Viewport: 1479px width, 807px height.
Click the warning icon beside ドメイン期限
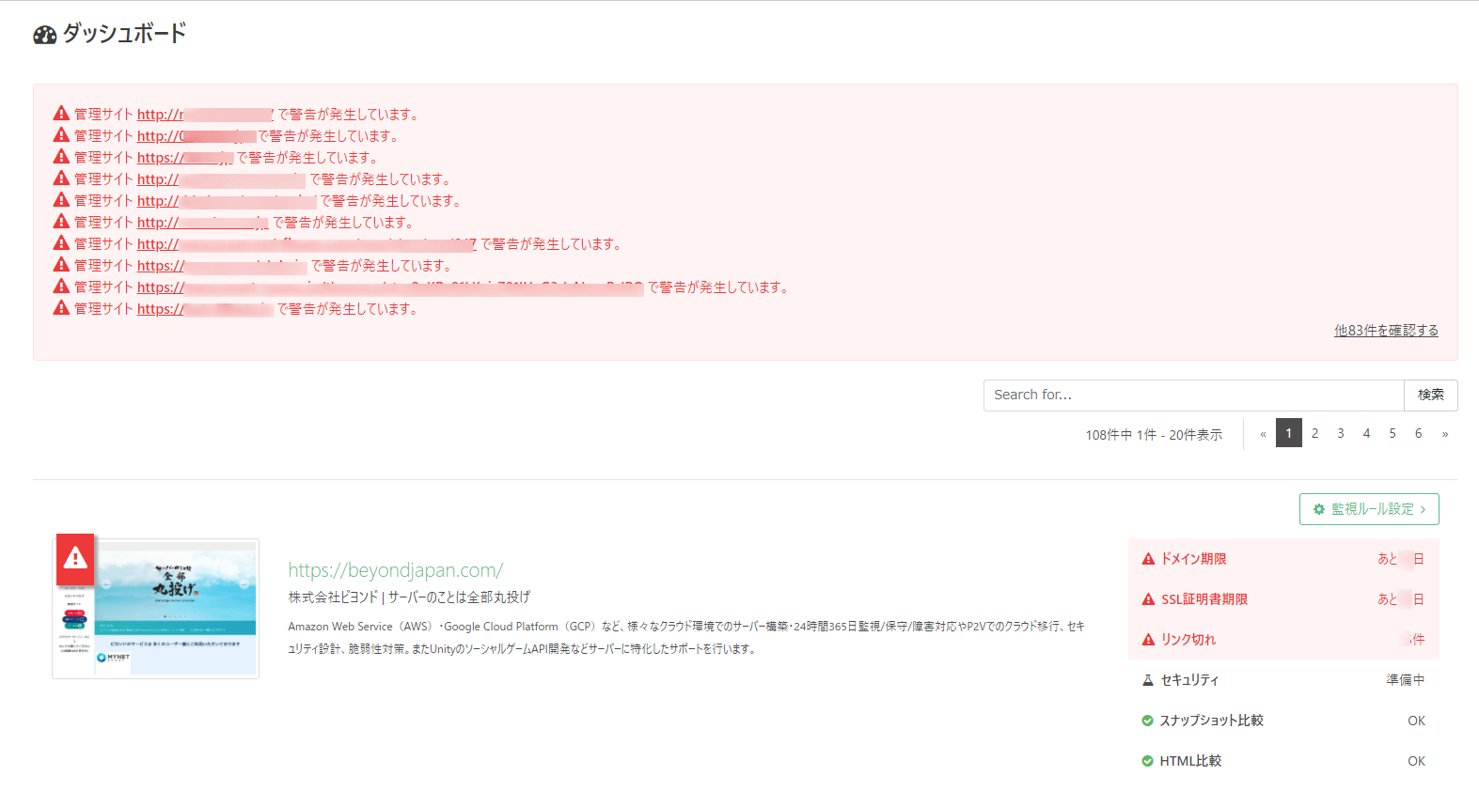pyautogui.click(x=1148, y=559)
